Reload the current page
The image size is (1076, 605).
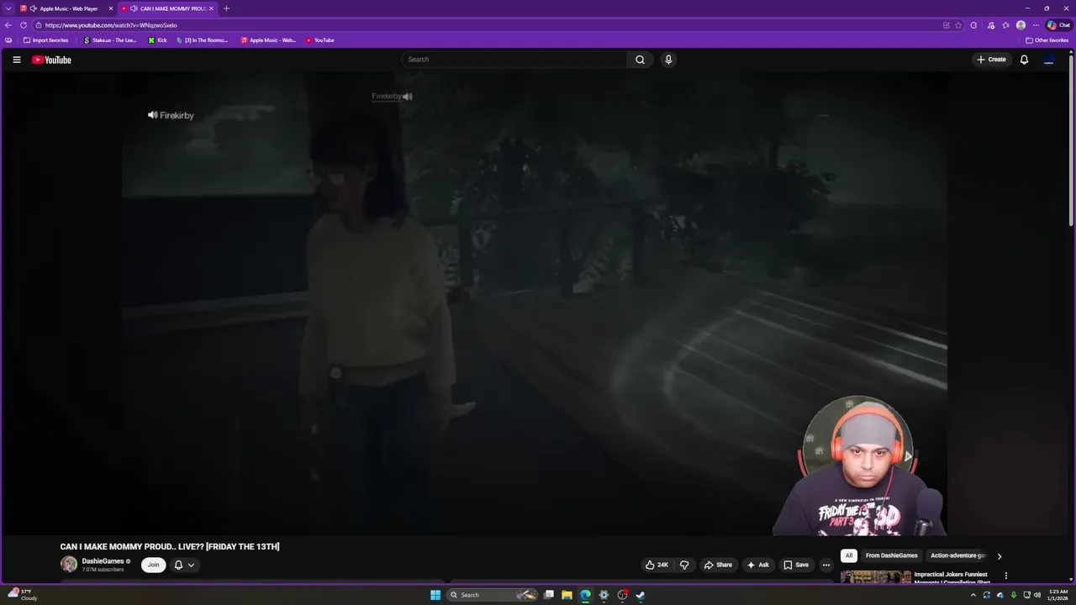click(24, 25)
